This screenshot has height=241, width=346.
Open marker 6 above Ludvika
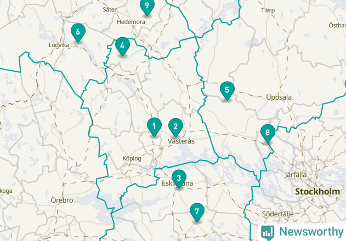[x=78, y=33]
